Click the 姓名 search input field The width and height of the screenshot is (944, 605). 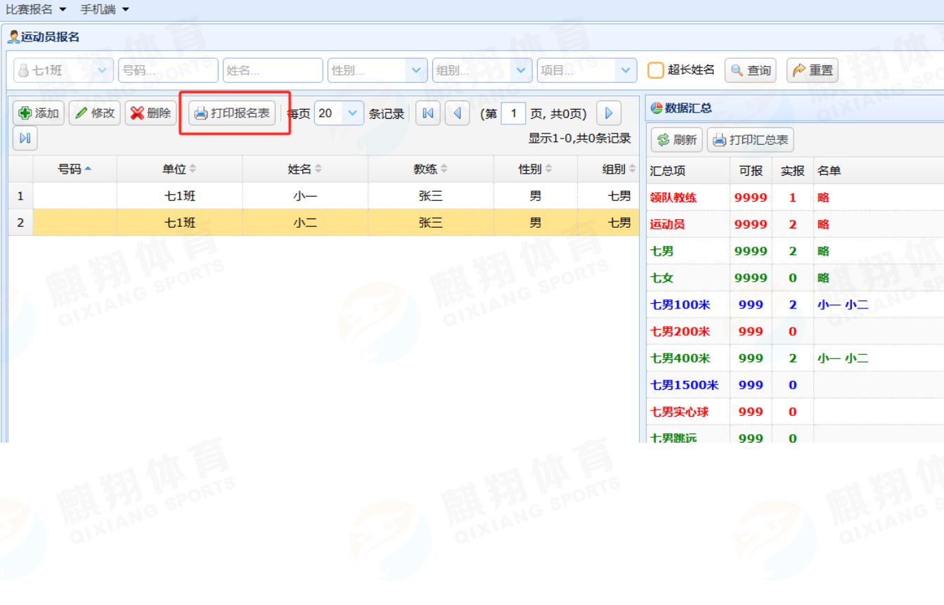[x=272, y=70]
